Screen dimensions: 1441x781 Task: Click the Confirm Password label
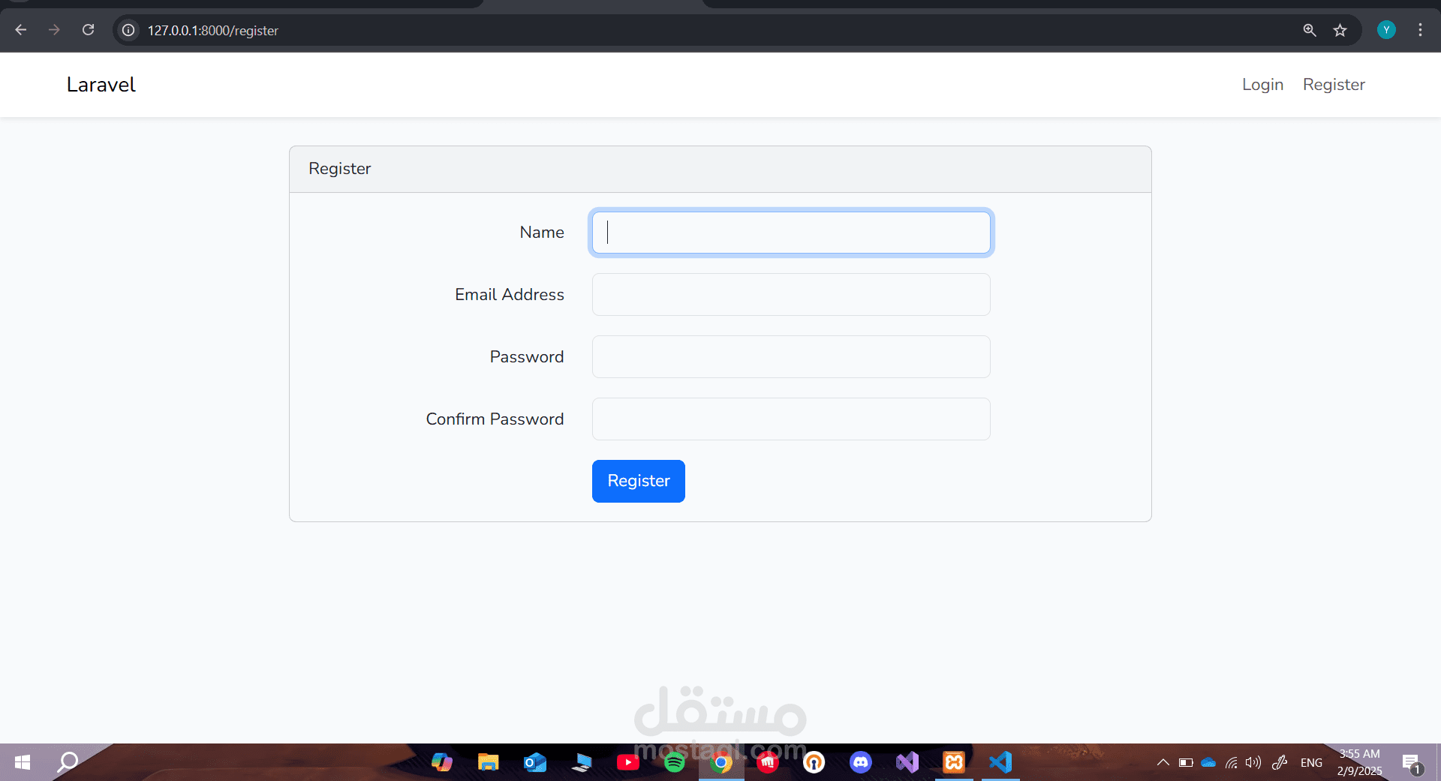(495, 419)
